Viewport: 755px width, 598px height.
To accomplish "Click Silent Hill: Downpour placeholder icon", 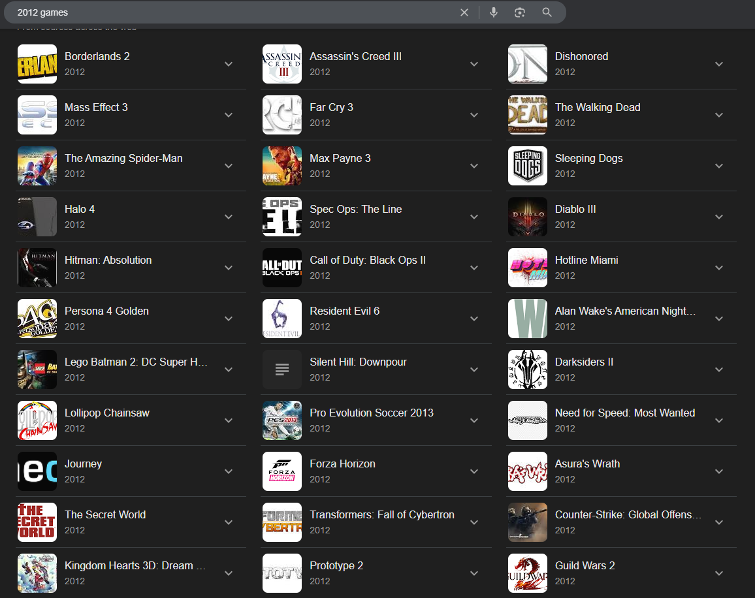I will 282,370.
